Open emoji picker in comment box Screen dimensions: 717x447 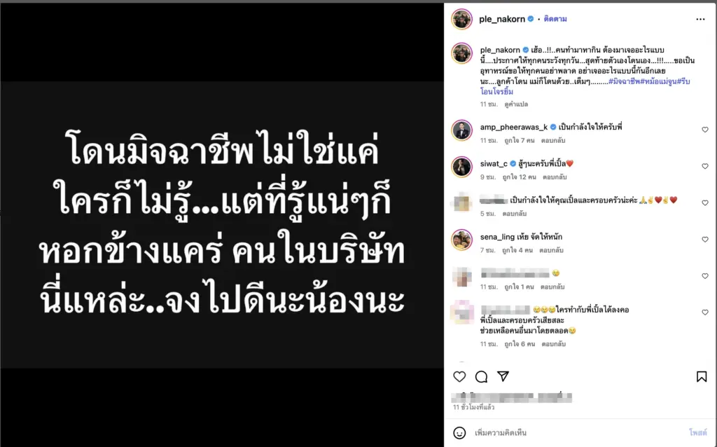tap(459, 432)
